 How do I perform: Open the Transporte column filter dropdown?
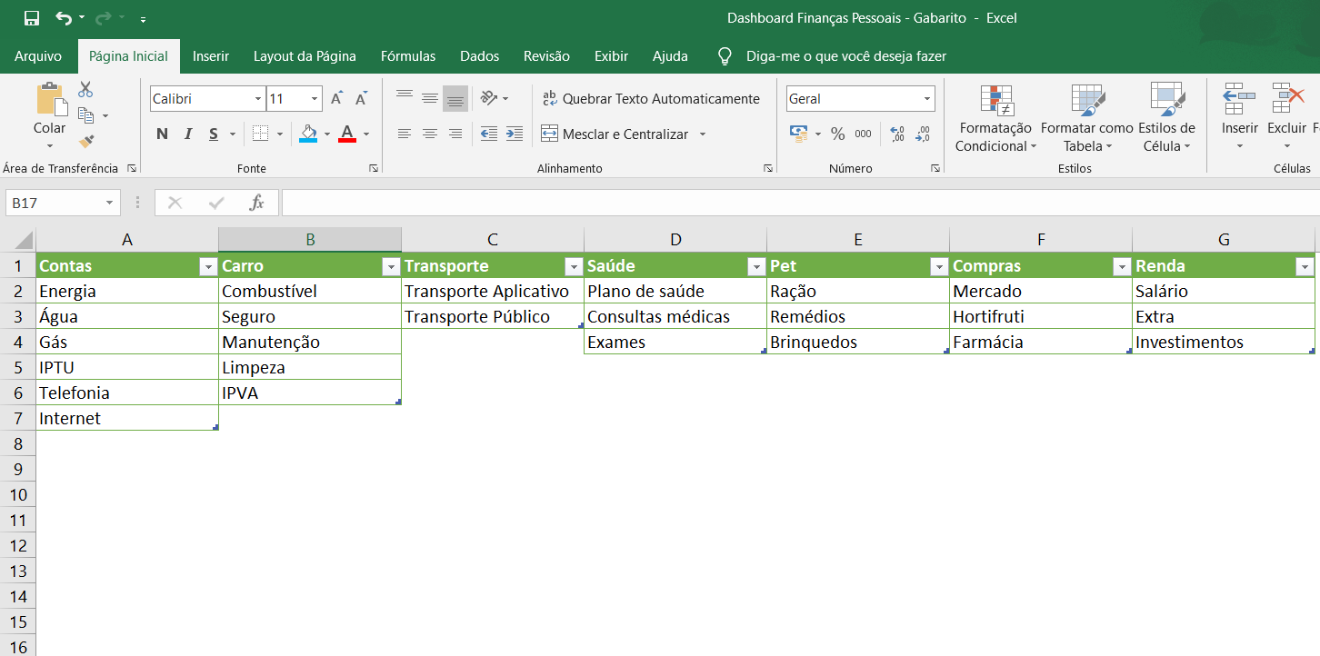click(574, 266)
